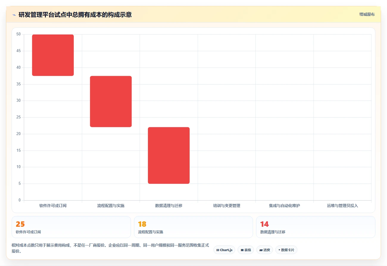Viewport: 387px width, 266px height.
Task: Click the 进度 tag chip
Action: [264, 250]
